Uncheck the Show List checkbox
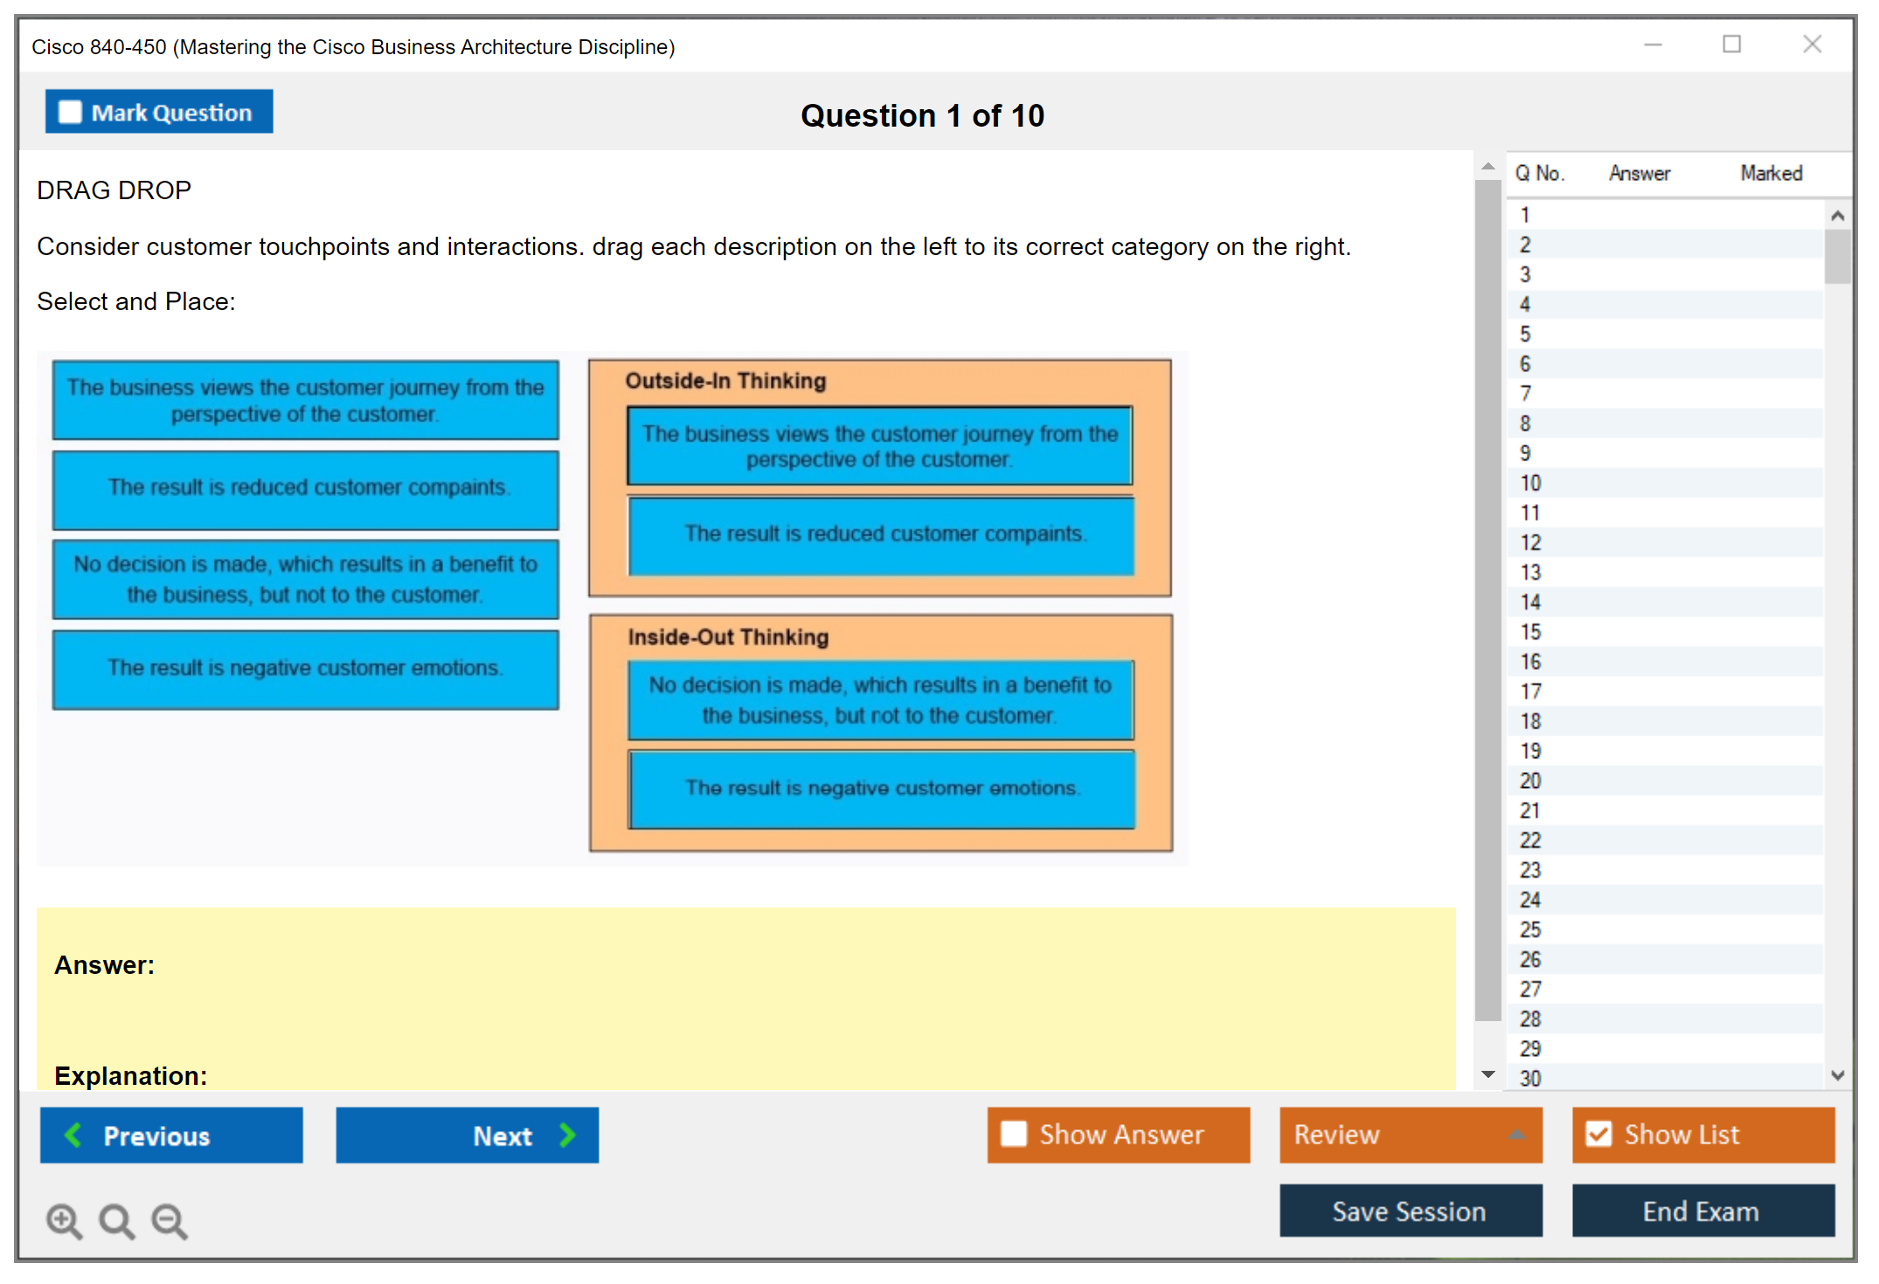The width and height of the screenshot is (1879, 1284). pos(1598,1134)
